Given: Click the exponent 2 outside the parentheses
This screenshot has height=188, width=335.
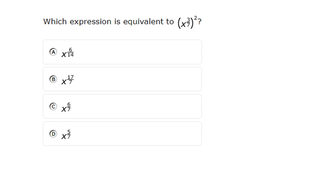Looking at the screenshot, I should tap(196, 18).
